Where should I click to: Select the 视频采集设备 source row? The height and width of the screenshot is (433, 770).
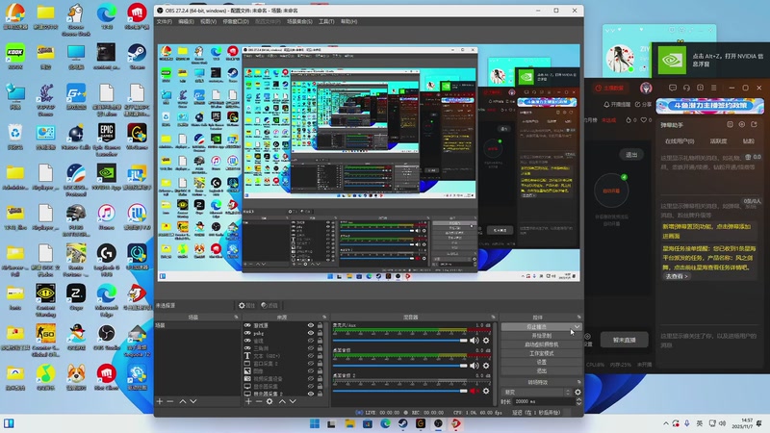(x=284, y=378)
